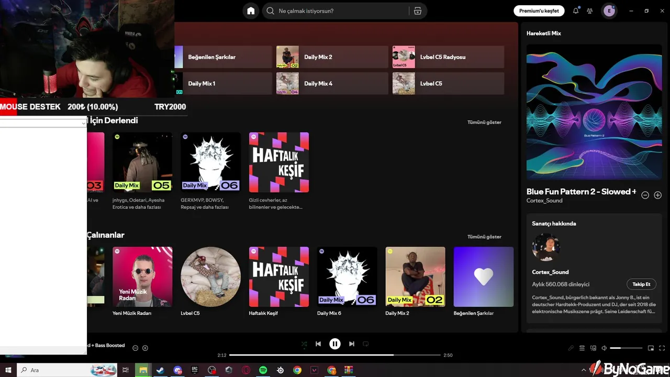Screen dimensions: 670x377
Task: Show all in 'Çalınanlar' section
Action: (484, 237)
